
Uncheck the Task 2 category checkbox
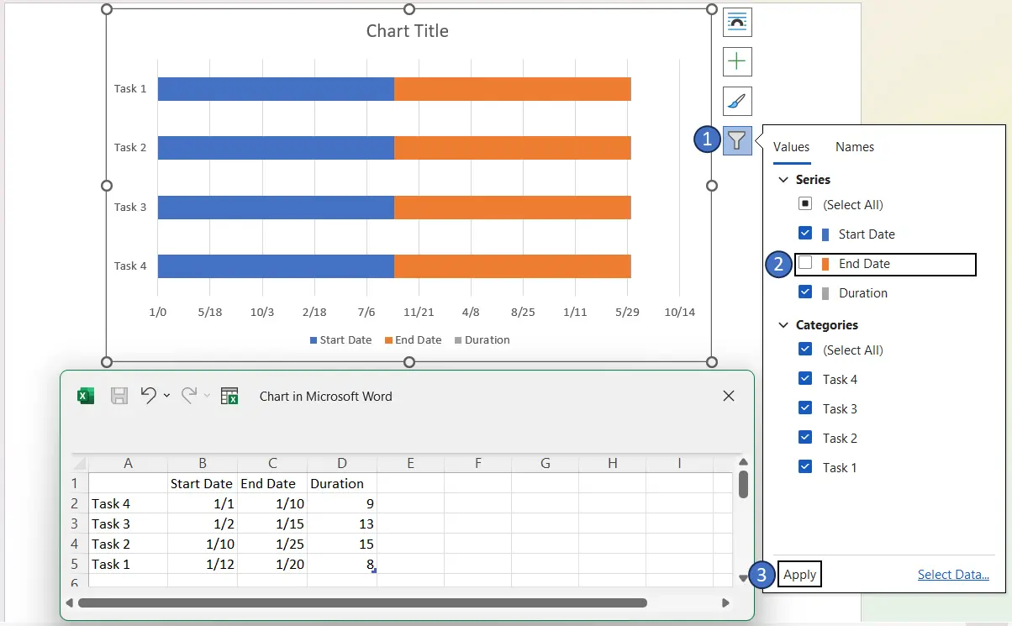pos(805,438)
